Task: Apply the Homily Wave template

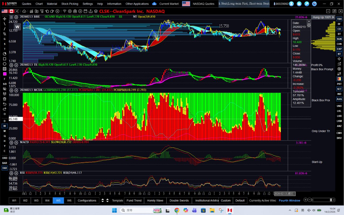Action: 155,200
